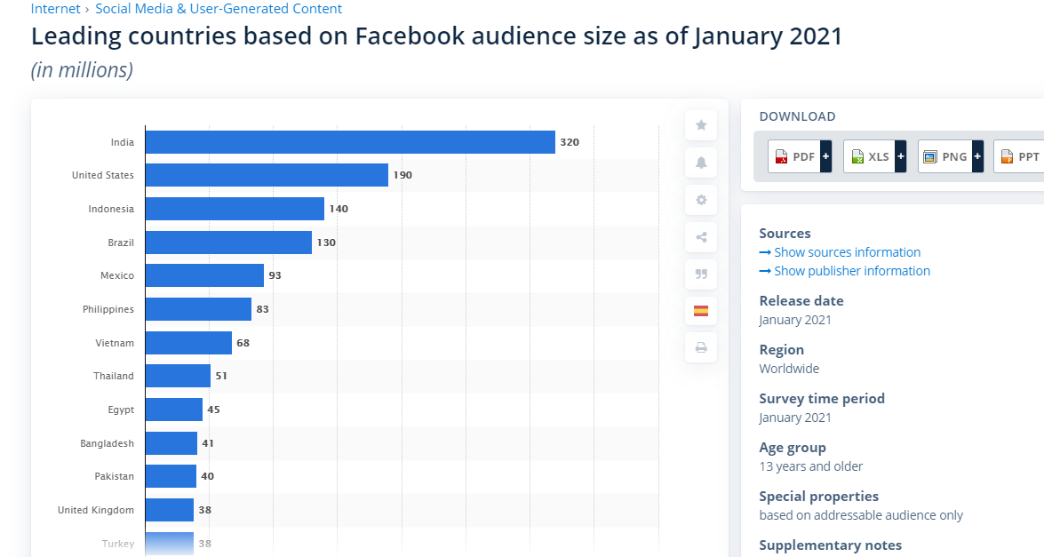Open the Internet breadcrumb category
The height and width of the screenshot is (557, 1044).
click(55, 9)
